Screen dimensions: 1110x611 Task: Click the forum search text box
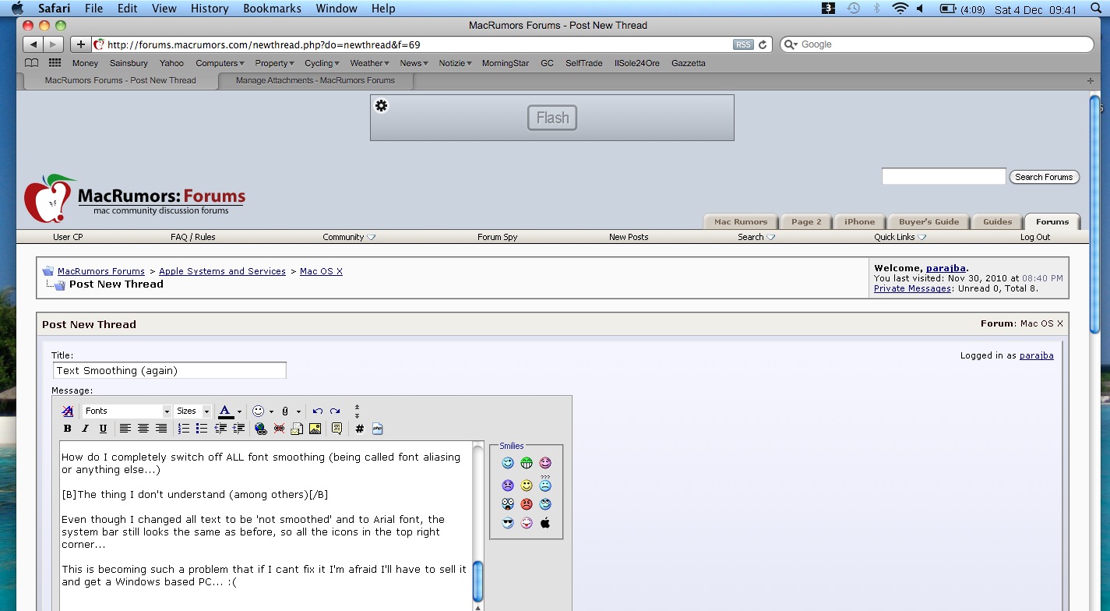[943, 177]
